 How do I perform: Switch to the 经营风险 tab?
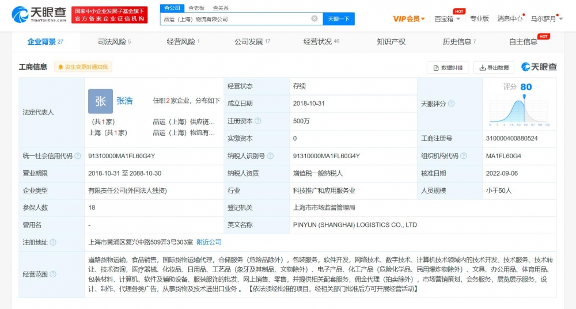click(x=183, y=42)
